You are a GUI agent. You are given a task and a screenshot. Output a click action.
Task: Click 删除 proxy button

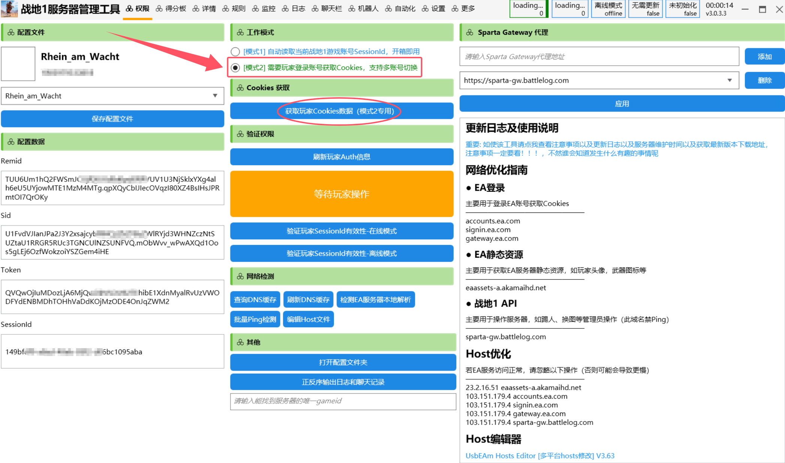coord(764,80)
